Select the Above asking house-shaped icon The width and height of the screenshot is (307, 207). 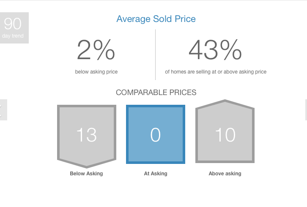(x=225, y=131)
